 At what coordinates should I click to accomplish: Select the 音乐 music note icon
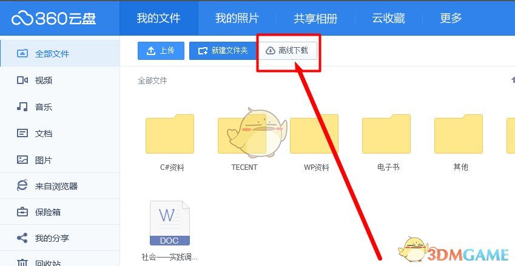click(22, 106)
